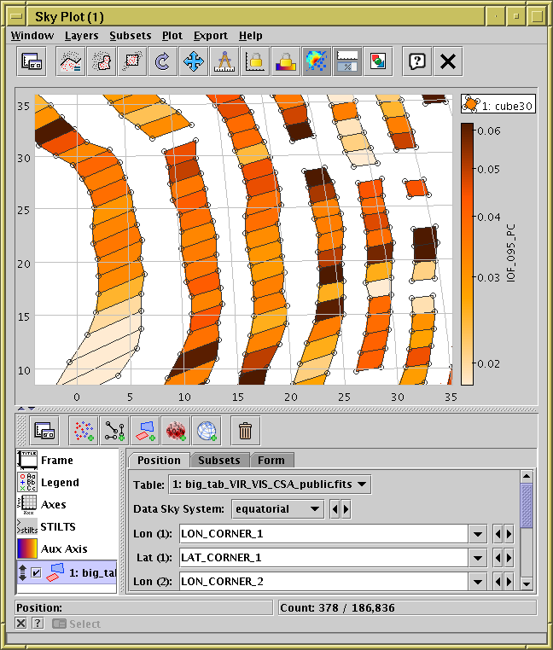Screen dimensions: 553x650
Task: Click the toolbar help question-mark icon
Action: tap(416, 61)
